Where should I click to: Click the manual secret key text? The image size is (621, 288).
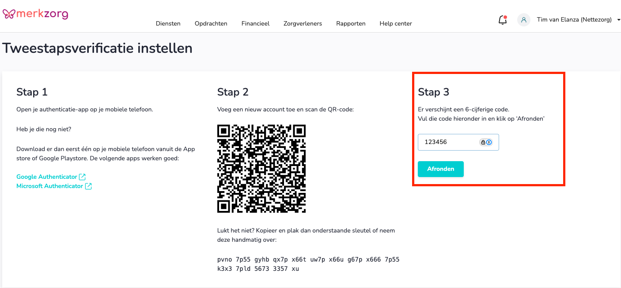pos(308,264)
